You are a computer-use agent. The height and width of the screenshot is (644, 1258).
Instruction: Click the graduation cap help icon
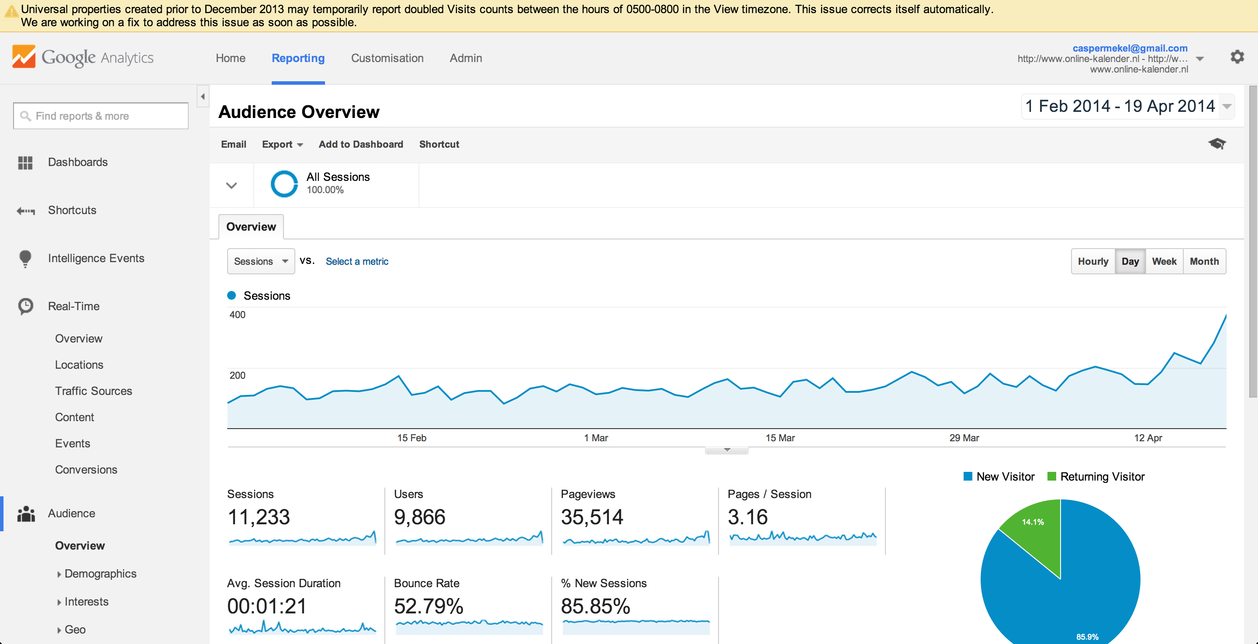[x=1217, y=144]
